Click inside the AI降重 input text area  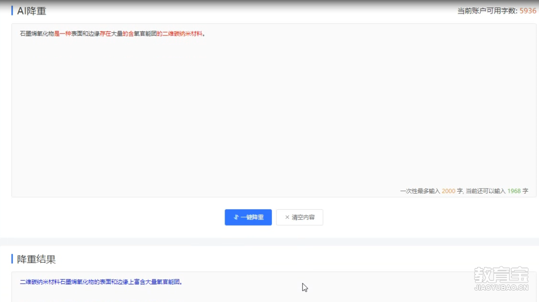click(273, 110)
